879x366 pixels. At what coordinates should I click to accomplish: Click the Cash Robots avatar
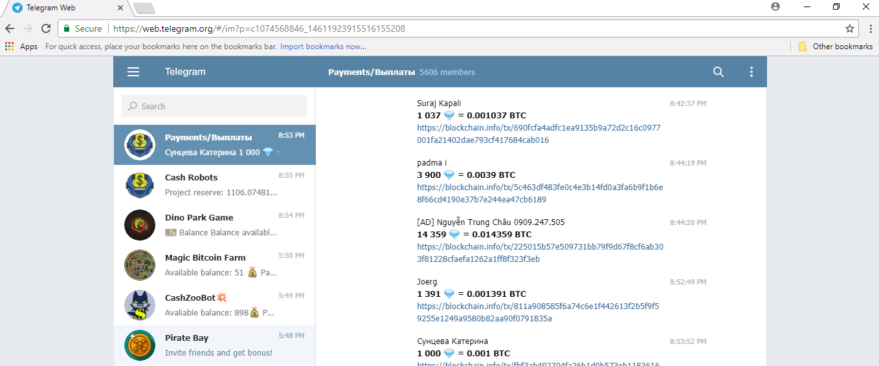tap(140, 185)
